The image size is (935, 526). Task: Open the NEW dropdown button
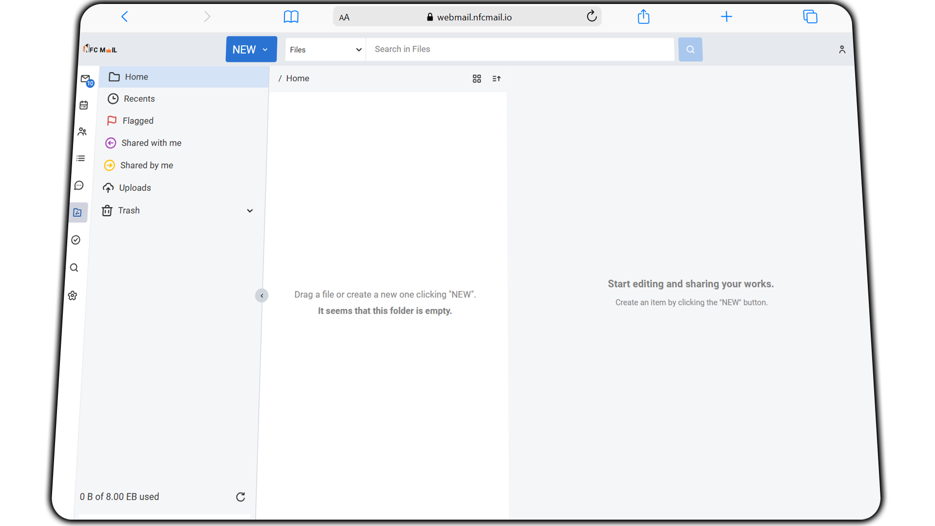tap(251, 49)
